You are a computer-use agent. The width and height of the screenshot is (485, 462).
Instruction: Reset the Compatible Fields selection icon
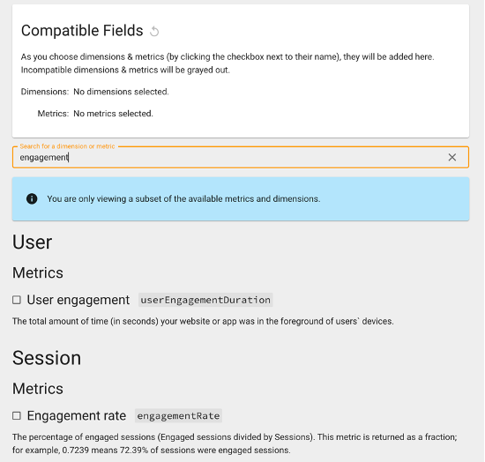click(x=154, y=31)
